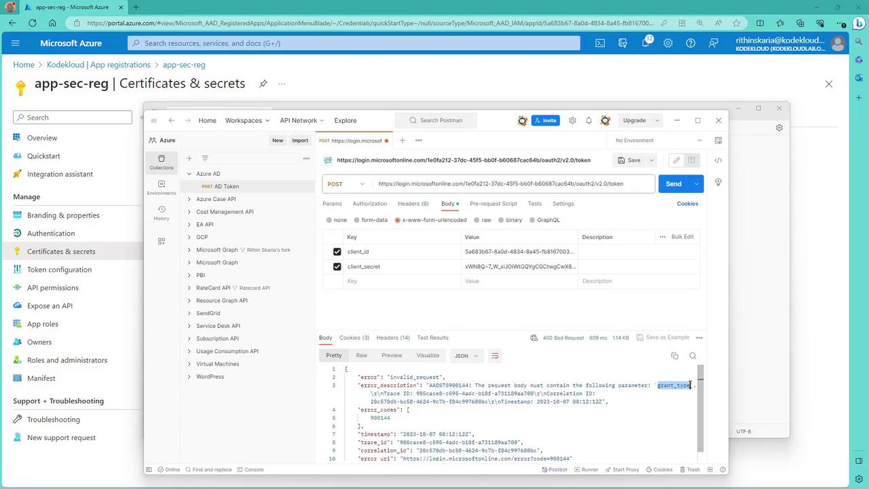Viewport: 869px width, 489px height.
Task: Open Environments in Postman sidebar
Action: point(162,187)
